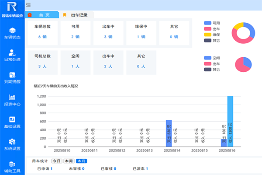Open 到期提醒 in the sidebar
This screenshot has width=262, height=175.
[12, 77]
